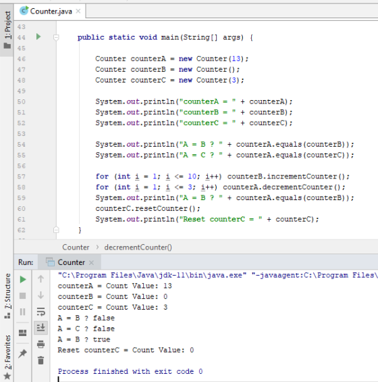Click line number 46 in gutter
Image resolution: width=378 pixels, height=382 pixels.
click(x=22, y=59)
